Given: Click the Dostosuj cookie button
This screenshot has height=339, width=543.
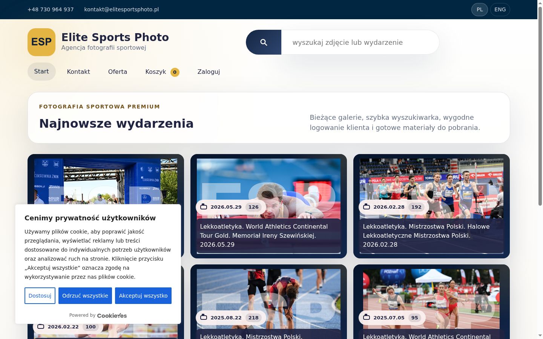Looking at the screenshot, I should (40, 296).
